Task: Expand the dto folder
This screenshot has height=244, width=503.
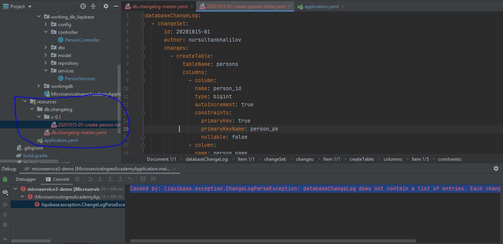Action: click(x=46, y=48)
